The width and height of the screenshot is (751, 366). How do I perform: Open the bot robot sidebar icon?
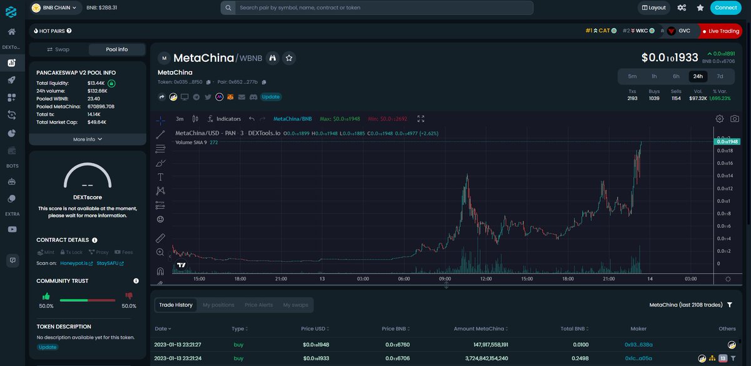(x=11, y=182)
